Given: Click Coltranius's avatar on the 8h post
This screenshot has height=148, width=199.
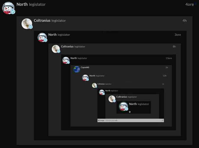Looking at the screenshot, I should click(56, 49).
